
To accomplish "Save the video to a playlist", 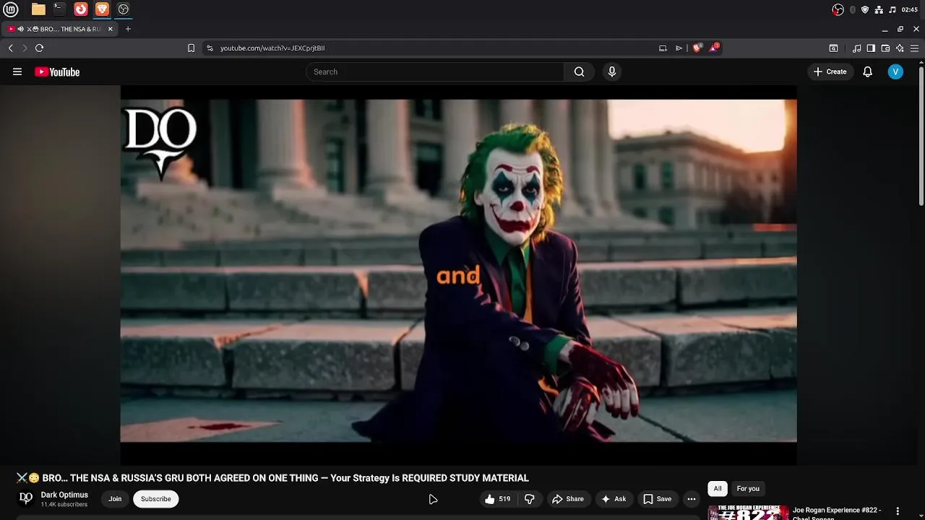I will pyautogui.click(x=657, y=499).
